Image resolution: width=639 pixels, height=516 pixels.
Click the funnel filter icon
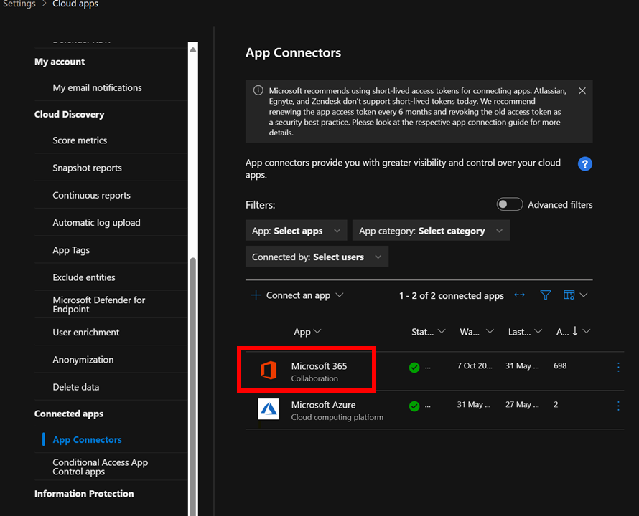[x=546, y=295]
